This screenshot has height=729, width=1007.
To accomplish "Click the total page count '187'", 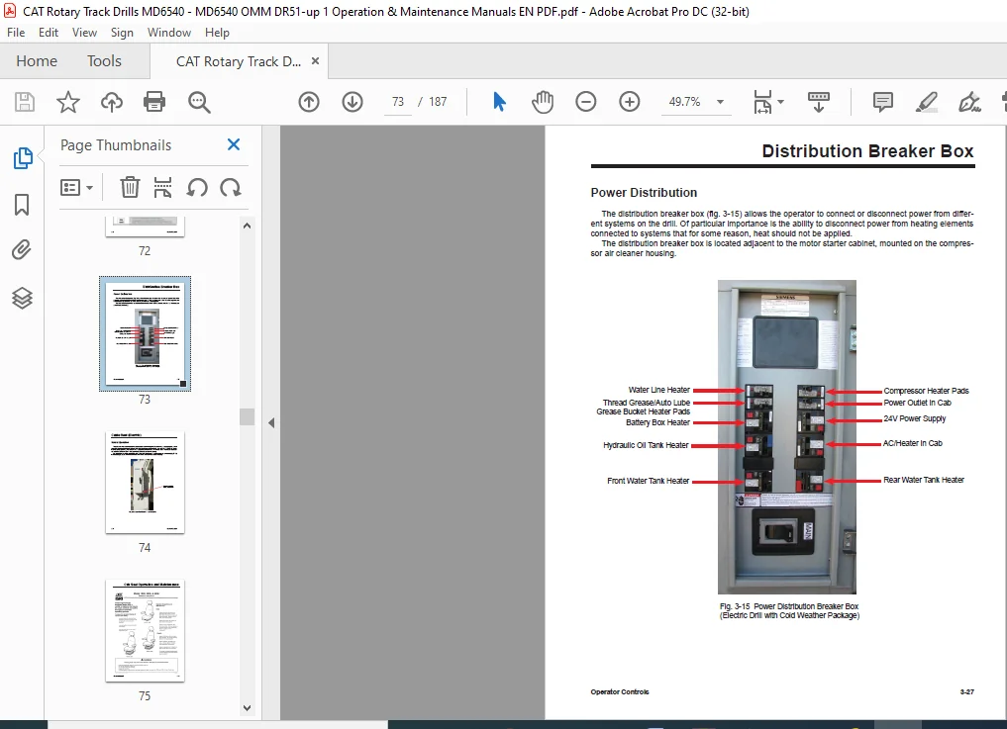I will (438, 102).
